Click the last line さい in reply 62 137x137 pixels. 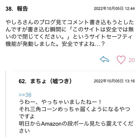(24, 131)
